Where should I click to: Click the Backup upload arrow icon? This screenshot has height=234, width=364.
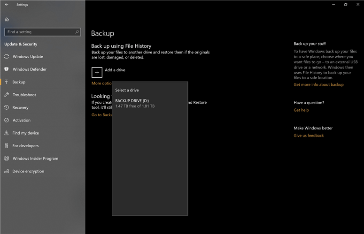7,82
